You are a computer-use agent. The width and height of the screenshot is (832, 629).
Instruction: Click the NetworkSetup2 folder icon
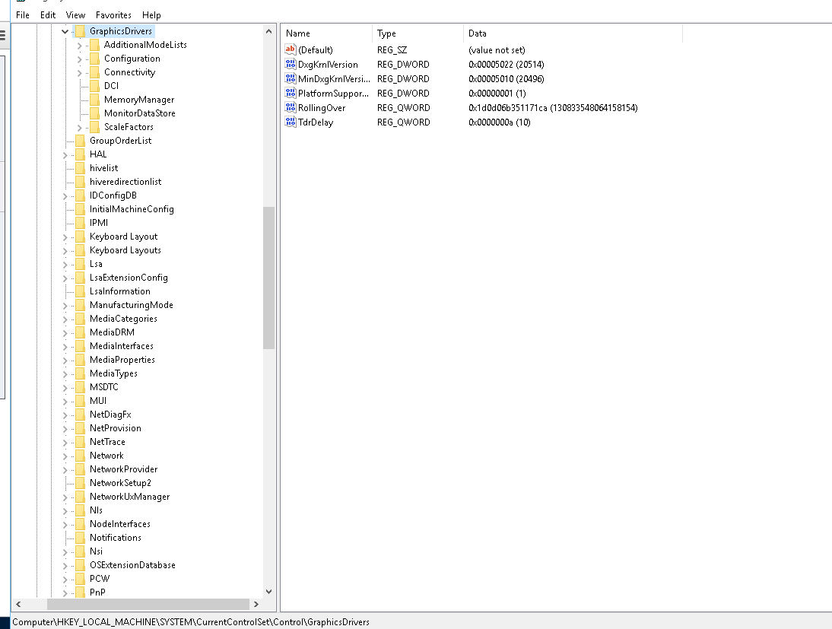(80, 483)
